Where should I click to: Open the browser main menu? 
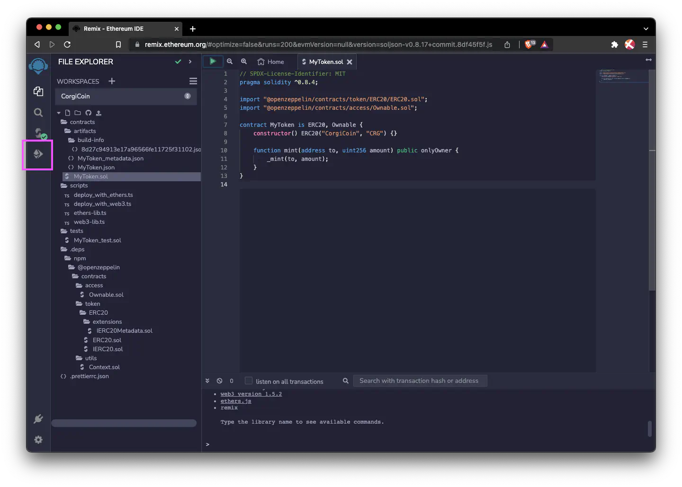645,44
